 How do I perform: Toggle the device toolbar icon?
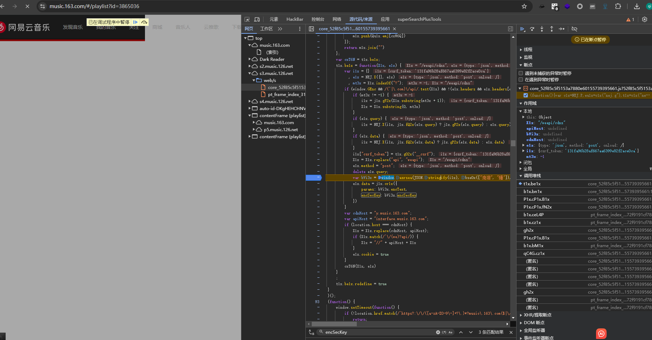click(x=257, y=19)
